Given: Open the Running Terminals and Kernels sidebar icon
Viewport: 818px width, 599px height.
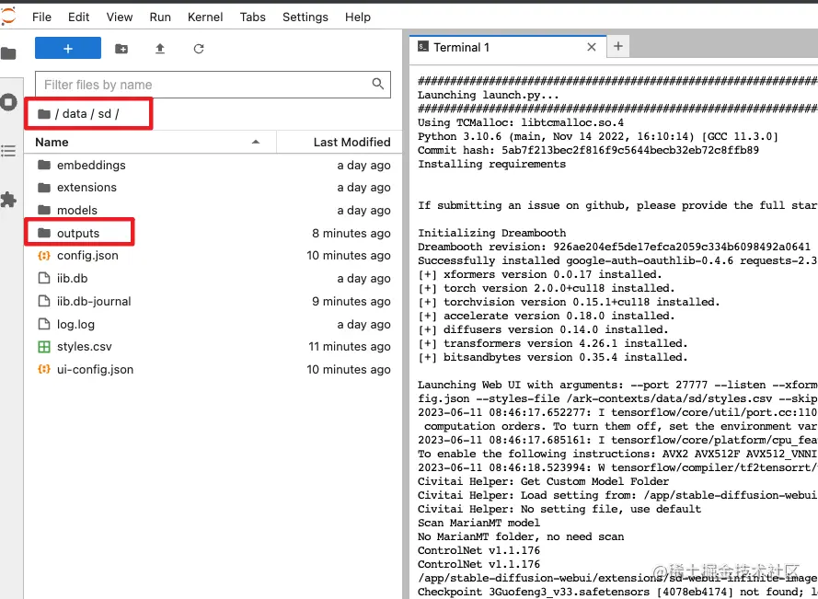Looking at the screenshot, I should point(8,102).
